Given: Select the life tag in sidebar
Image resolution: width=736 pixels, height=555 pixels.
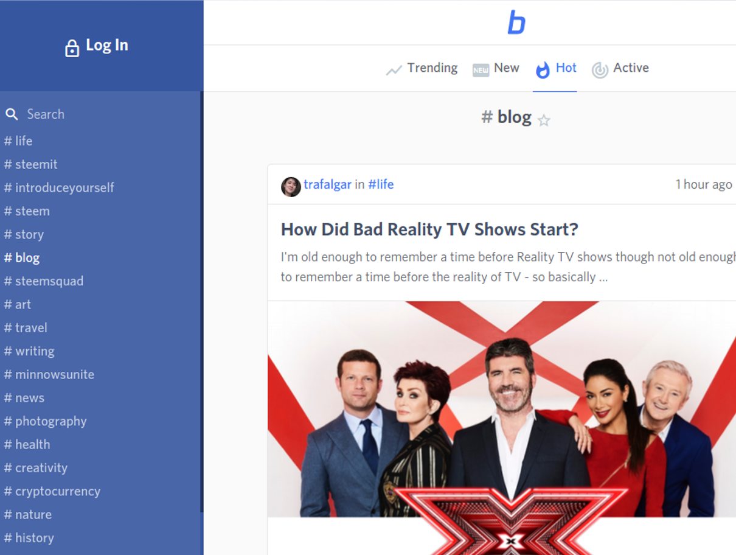Looking at the screenshot, I should (18, 141).
